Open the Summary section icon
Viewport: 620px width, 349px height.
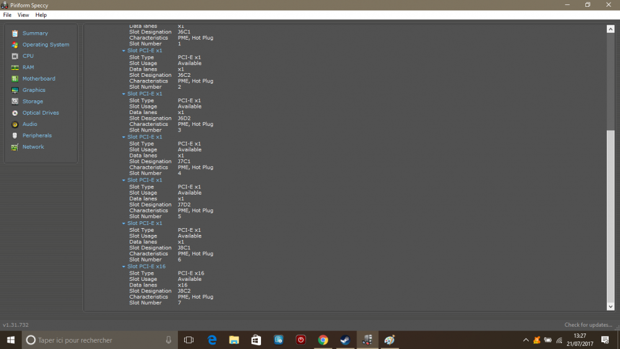(15, 33)
